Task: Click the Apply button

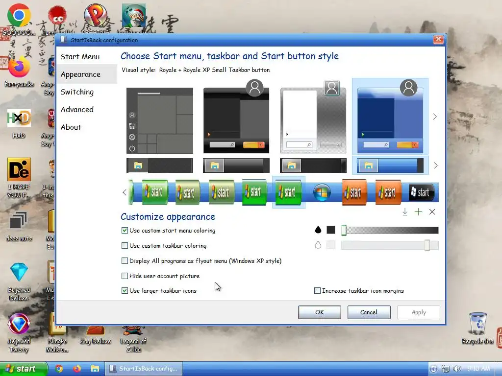Action: [419, 312]
